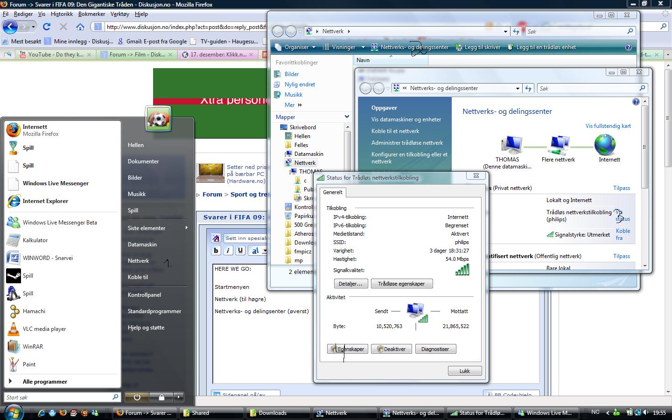Open Kontrollpanel from Start menu
Image resolution: width=672 pixels, height=420 pixels.
(x=144, y=295)
